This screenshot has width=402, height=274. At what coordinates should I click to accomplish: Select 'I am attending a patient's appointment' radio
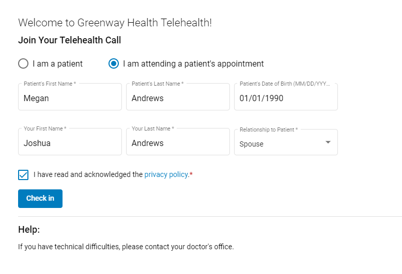tap(114, 63)
